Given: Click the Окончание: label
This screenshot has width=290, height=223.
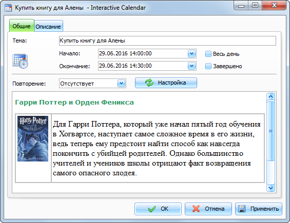Looking at the screenshot, I should pyautogui.click(x=74, y=66).
